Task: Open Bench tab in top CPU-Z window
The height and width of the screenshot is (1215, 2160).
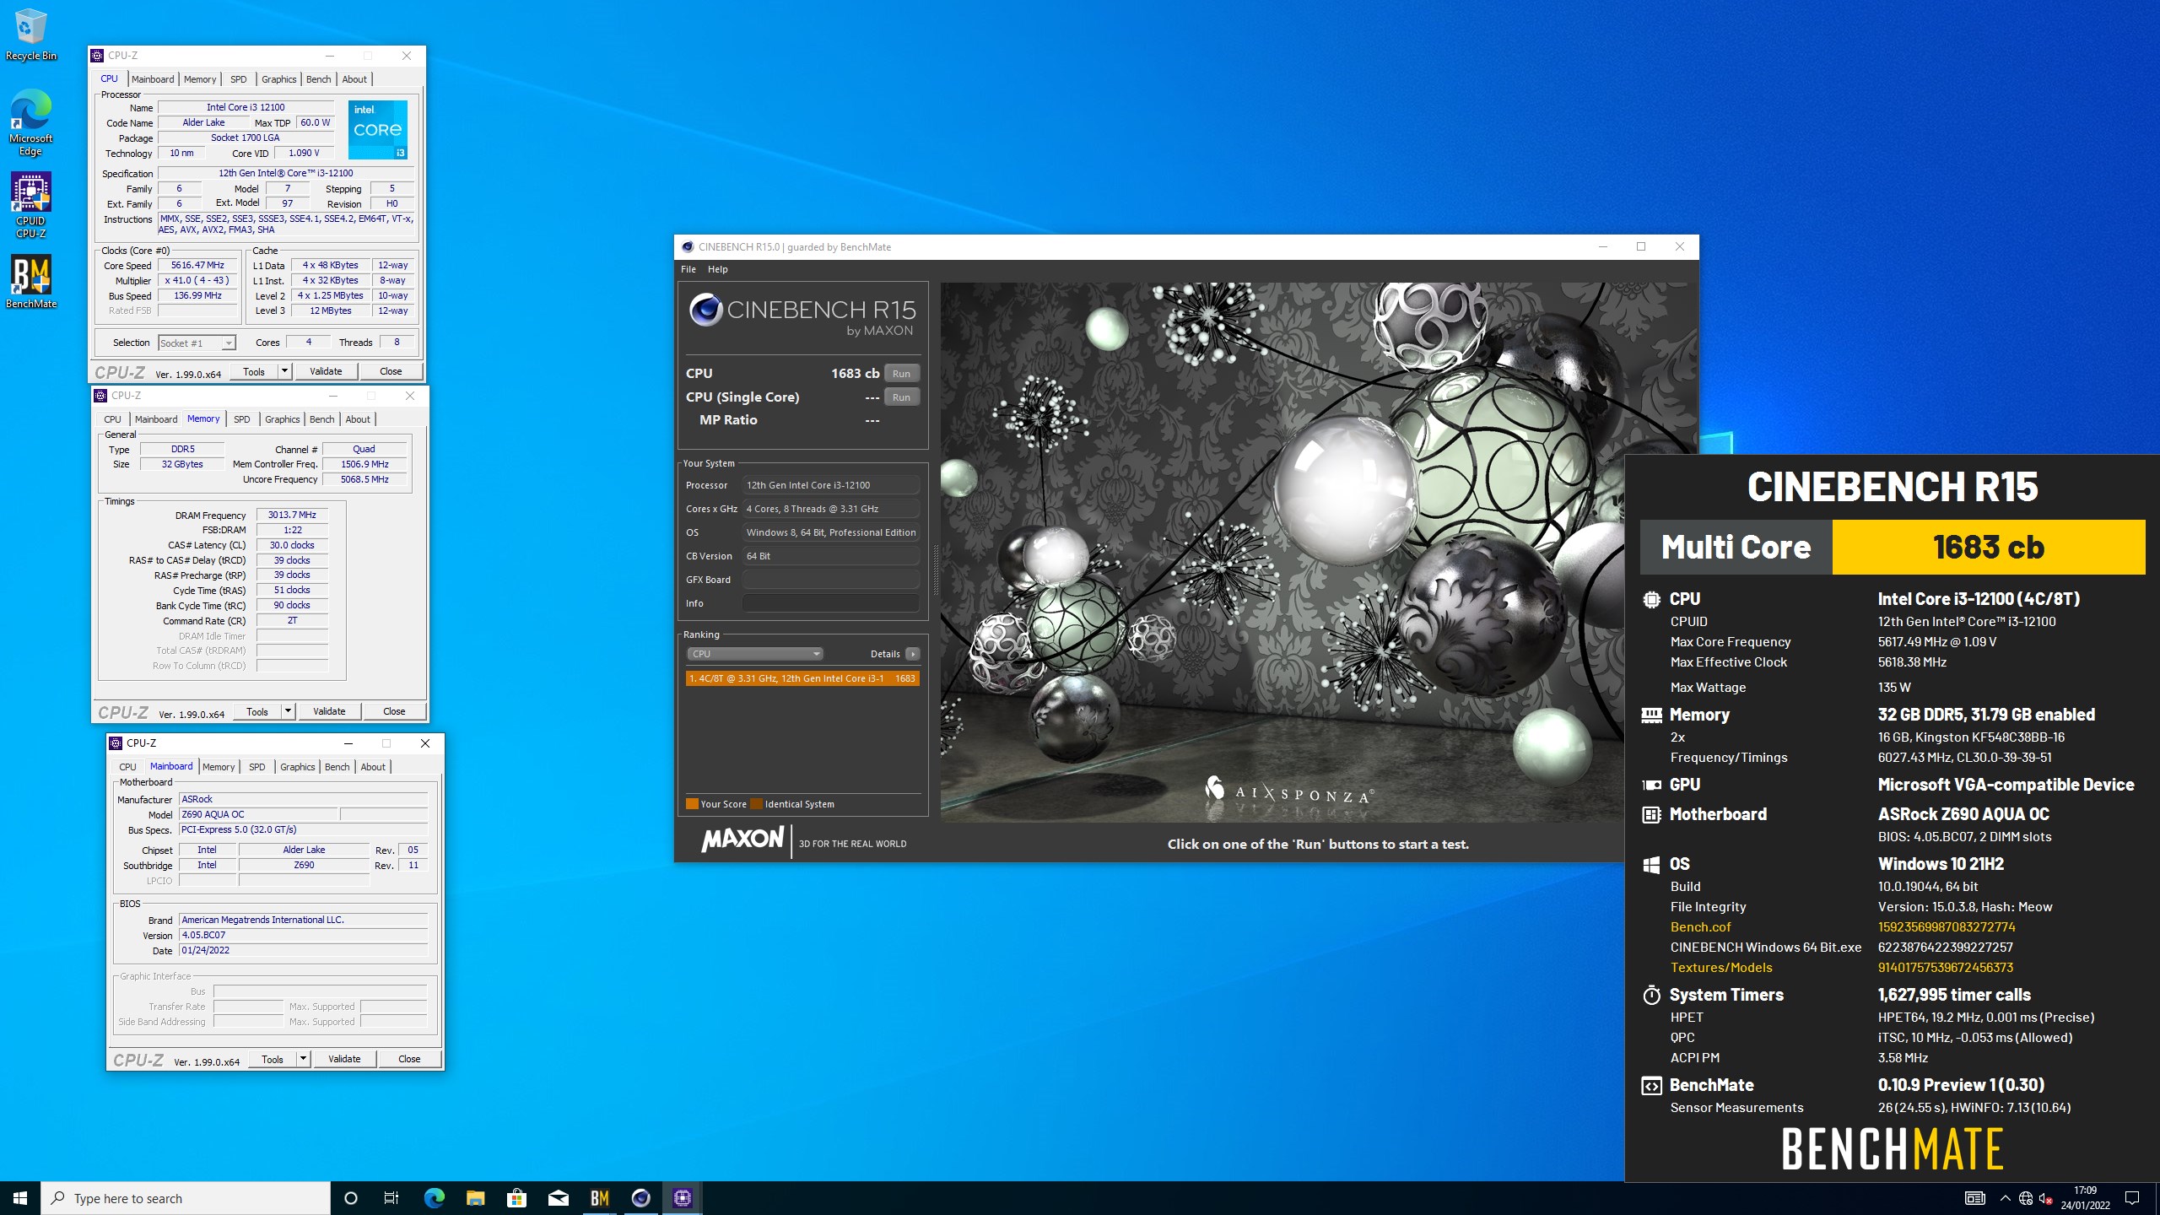Action: pos(318,79)
